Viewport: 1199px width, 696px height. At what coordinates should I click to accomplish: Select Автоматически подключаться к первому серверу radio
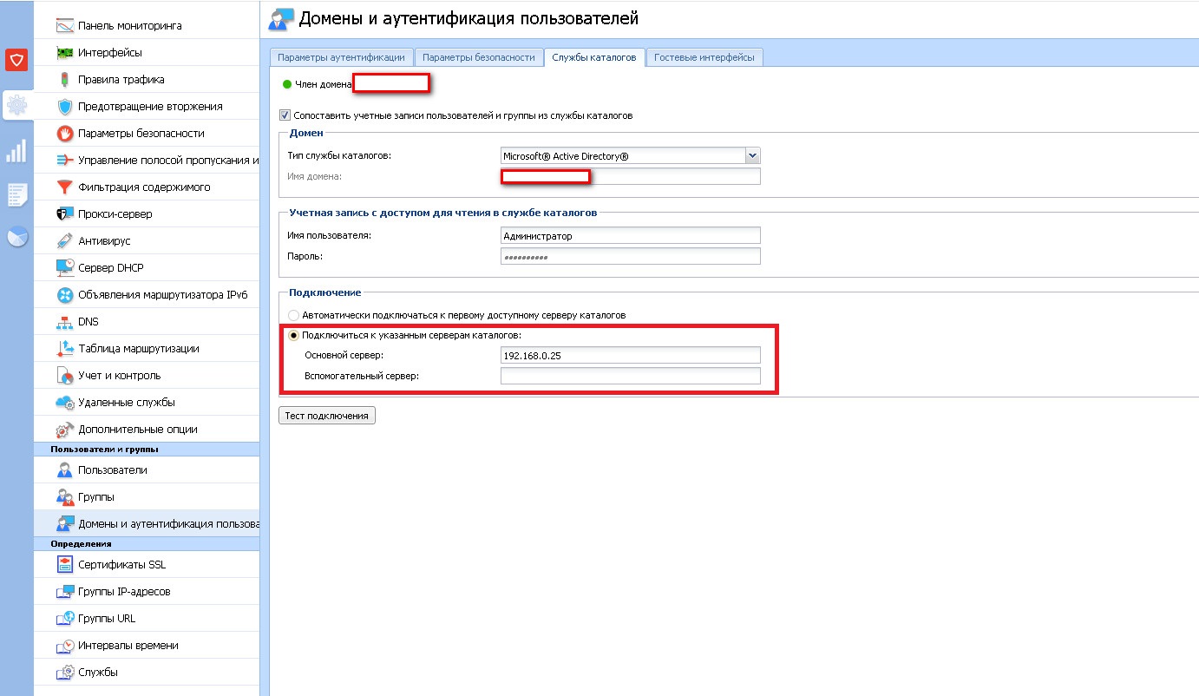(294, 315)
